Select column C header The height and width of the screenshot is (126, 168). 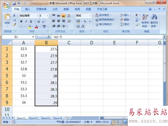(x=69, y=43)
